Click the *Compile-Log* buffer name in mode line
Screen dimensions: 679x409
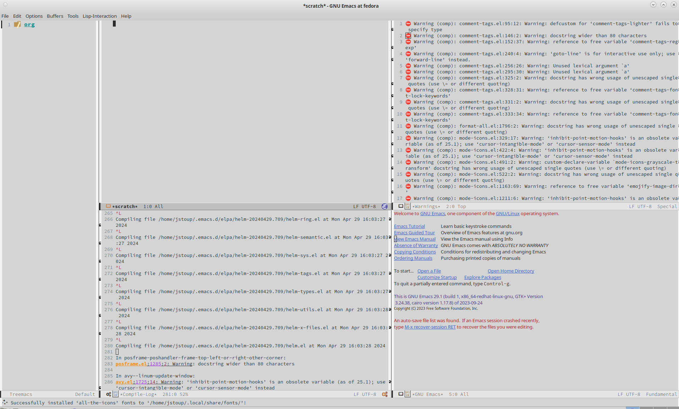(138, 394)
